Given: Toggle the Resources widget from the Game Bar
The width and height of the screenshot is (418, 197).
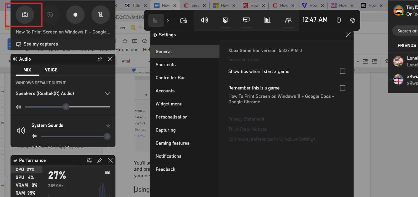Looking at the screenshot, I should (267, 20).
